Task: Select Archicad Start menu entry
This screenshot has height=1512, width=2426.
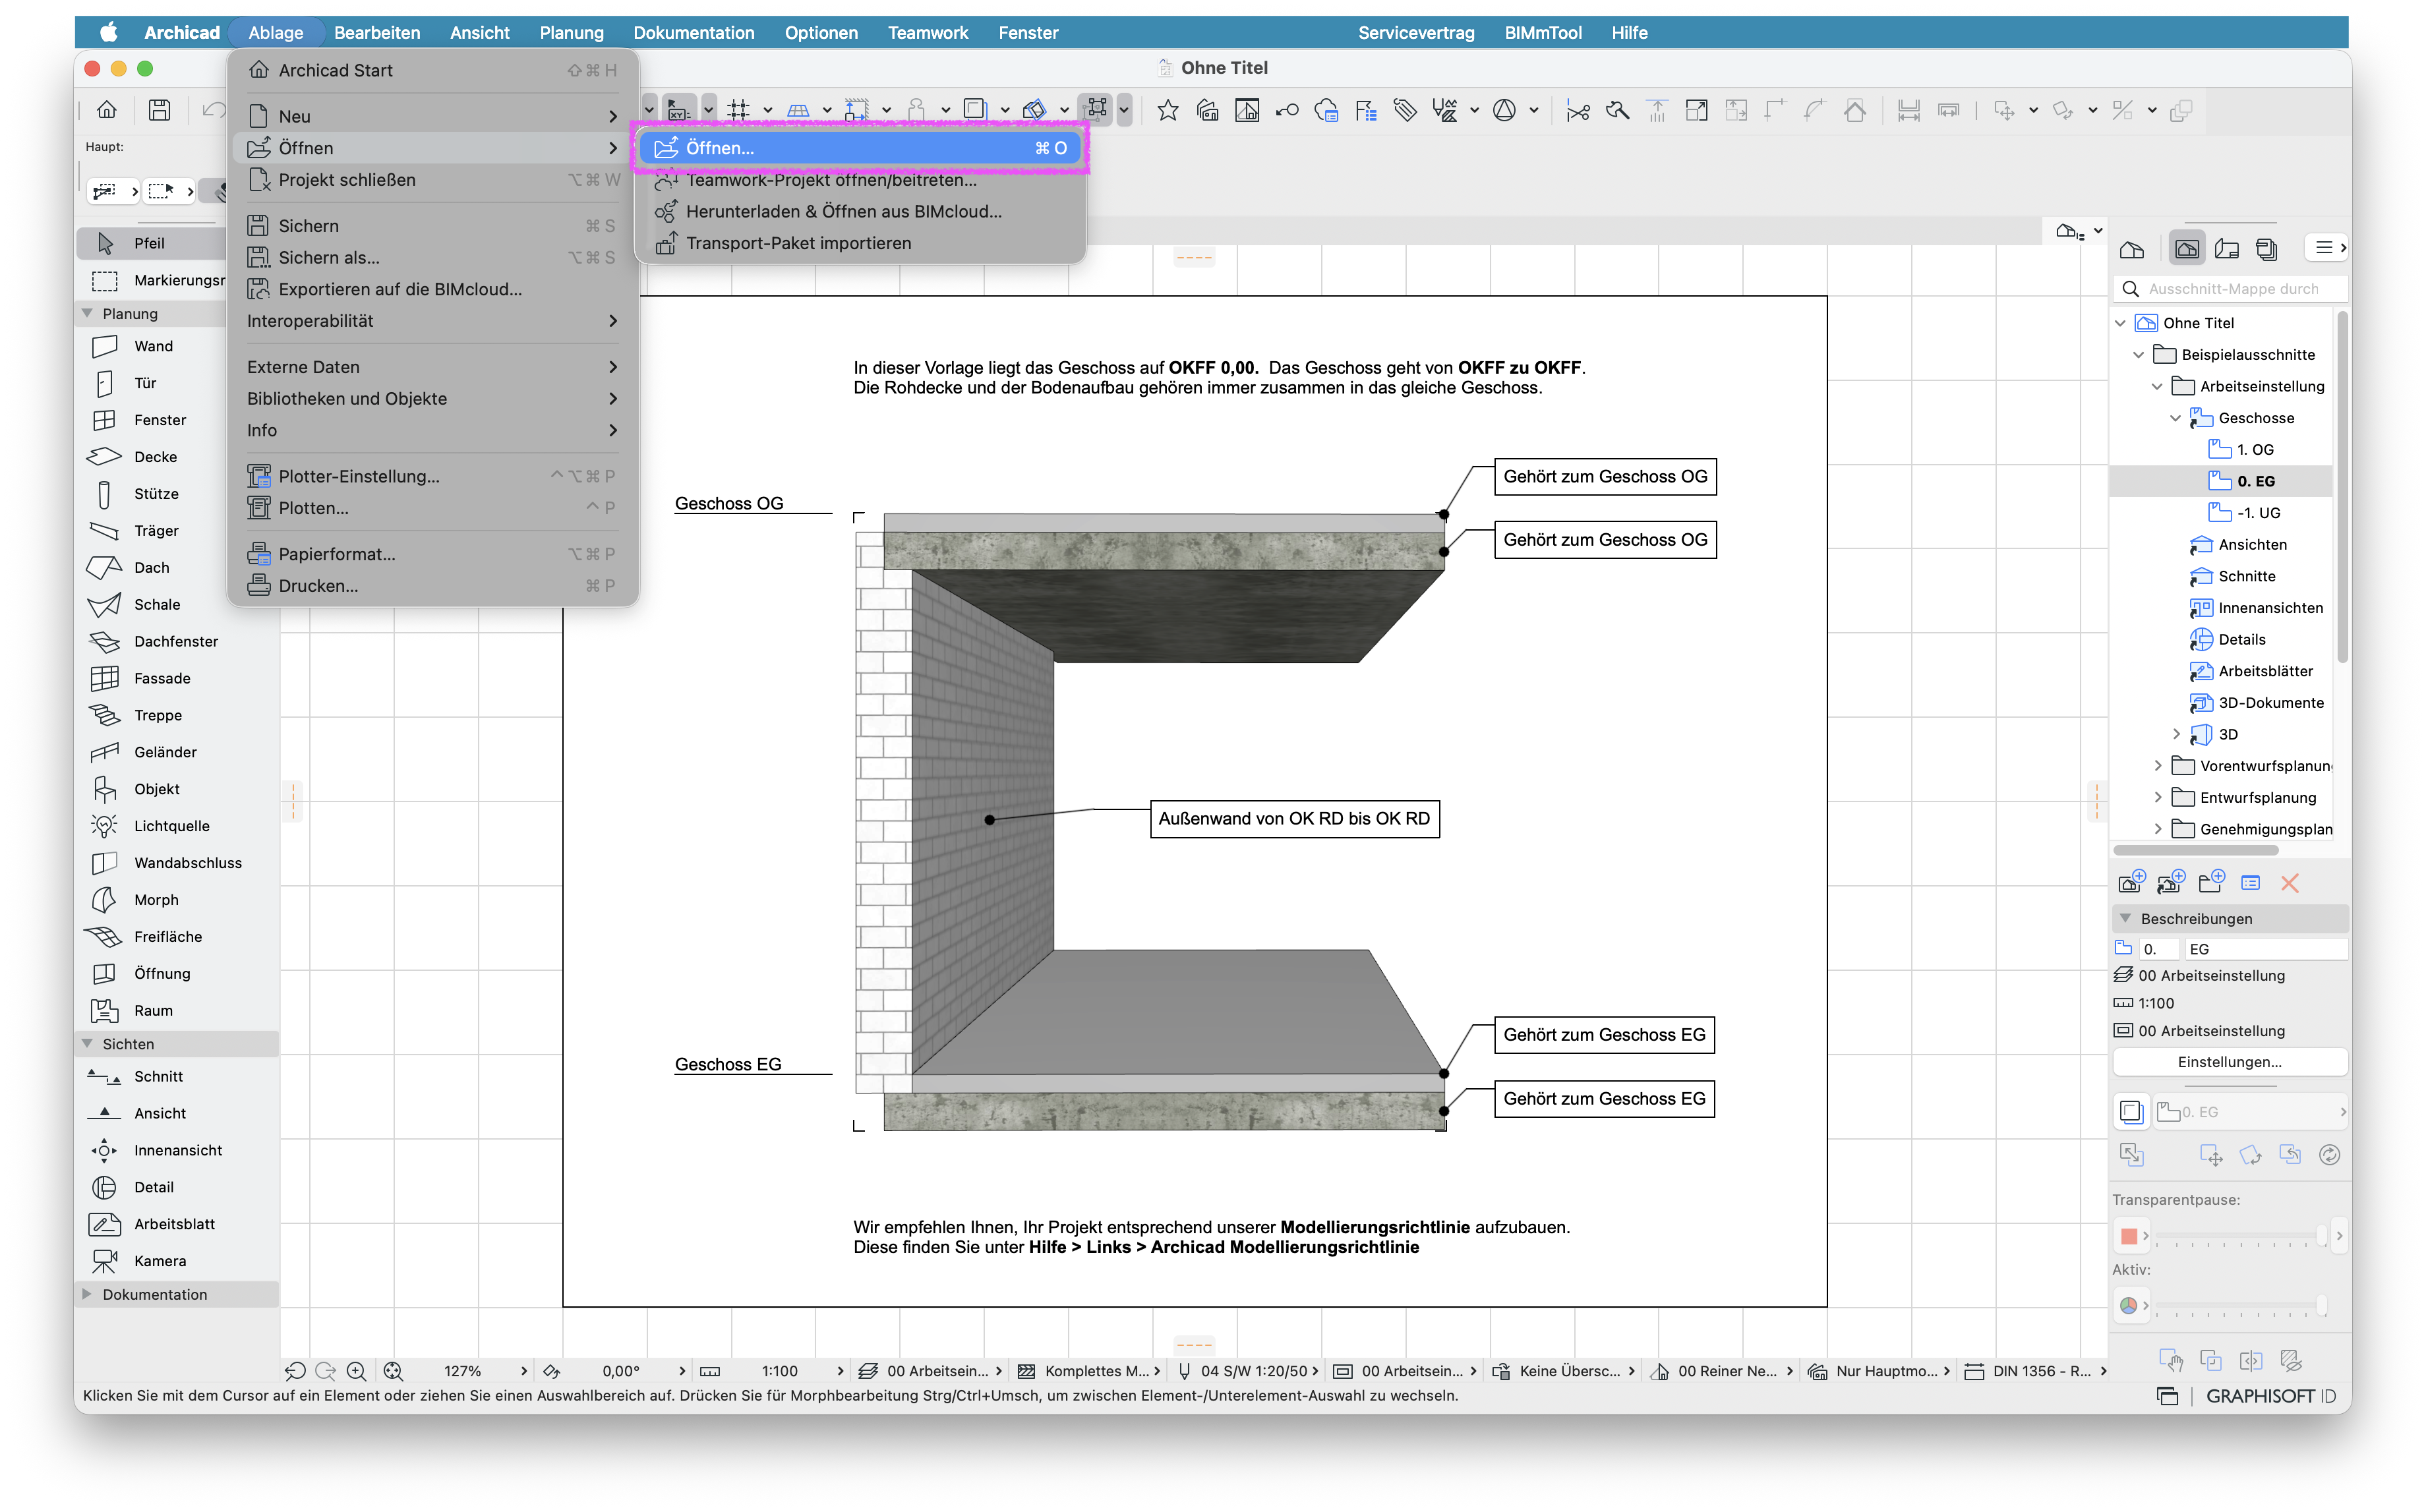Action: (432, 70)
